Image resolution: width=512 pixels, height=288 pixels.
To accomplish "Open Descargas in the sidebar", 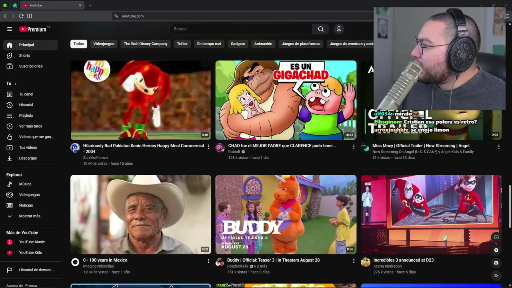I will tap(30, 158).
